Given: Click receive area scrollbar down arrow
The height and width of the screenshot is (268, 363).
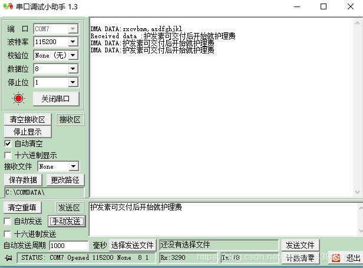Looking at the screenshot, I should [357, 192].
